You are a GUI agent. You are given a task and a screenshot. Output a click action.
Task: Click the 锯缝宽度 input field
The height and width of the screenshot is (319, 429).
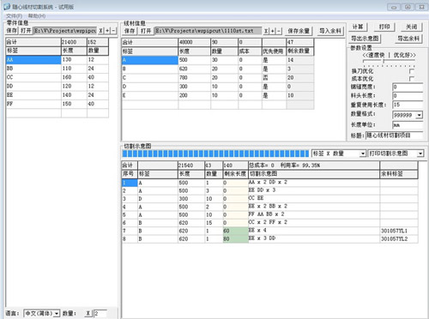point(408,87)
